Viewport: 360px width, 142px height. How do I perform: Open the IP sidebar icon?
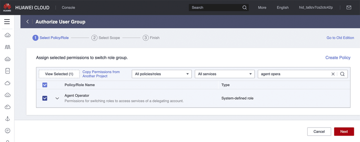point(8,131)
